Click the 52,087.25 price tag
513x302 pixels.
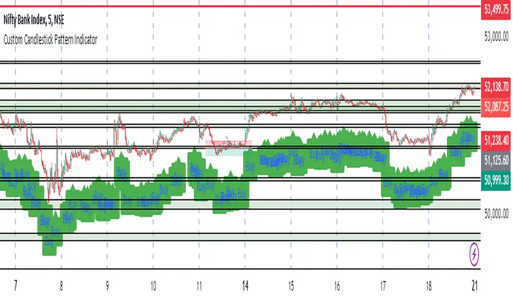495,107
